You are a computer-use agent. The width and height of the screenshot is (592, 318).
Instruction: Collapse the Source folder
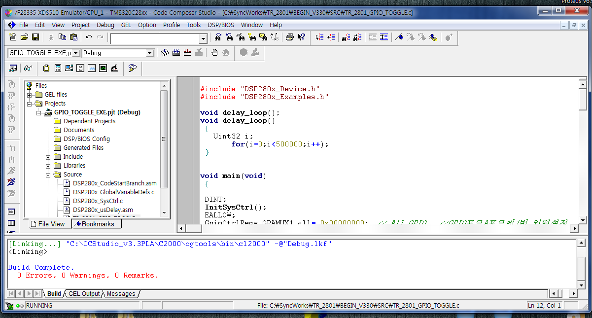(x=48, y=175)
